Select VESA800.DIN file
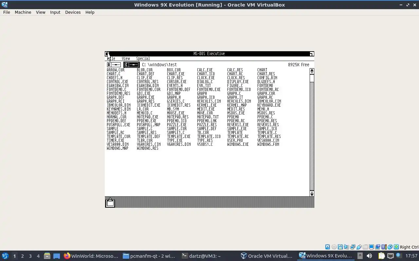 [118, 145]
